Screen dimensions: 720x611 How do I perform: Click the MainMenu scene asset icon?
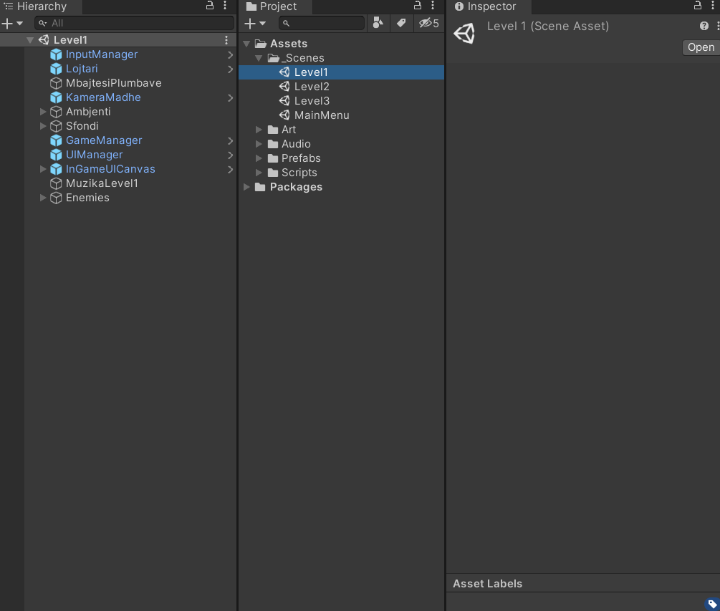click(x=284, y=115)
